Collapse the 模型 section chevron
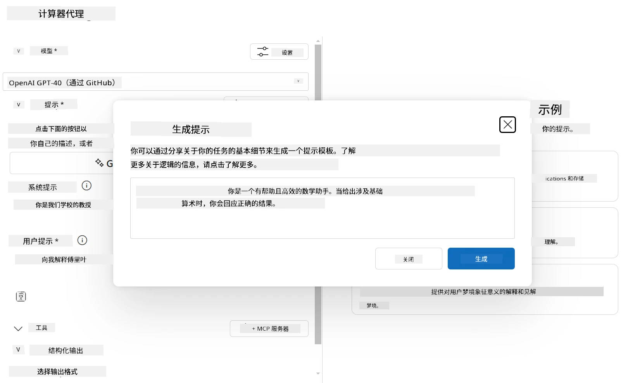The height and width of the screenshot is (383, 628). click(x=18, y=51)
